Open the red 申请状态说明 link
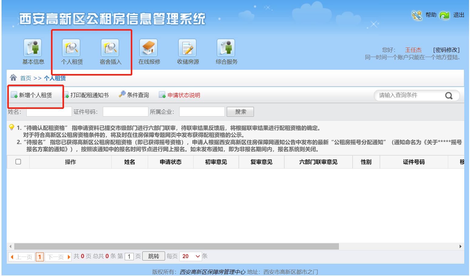 (x=183, y=95)
